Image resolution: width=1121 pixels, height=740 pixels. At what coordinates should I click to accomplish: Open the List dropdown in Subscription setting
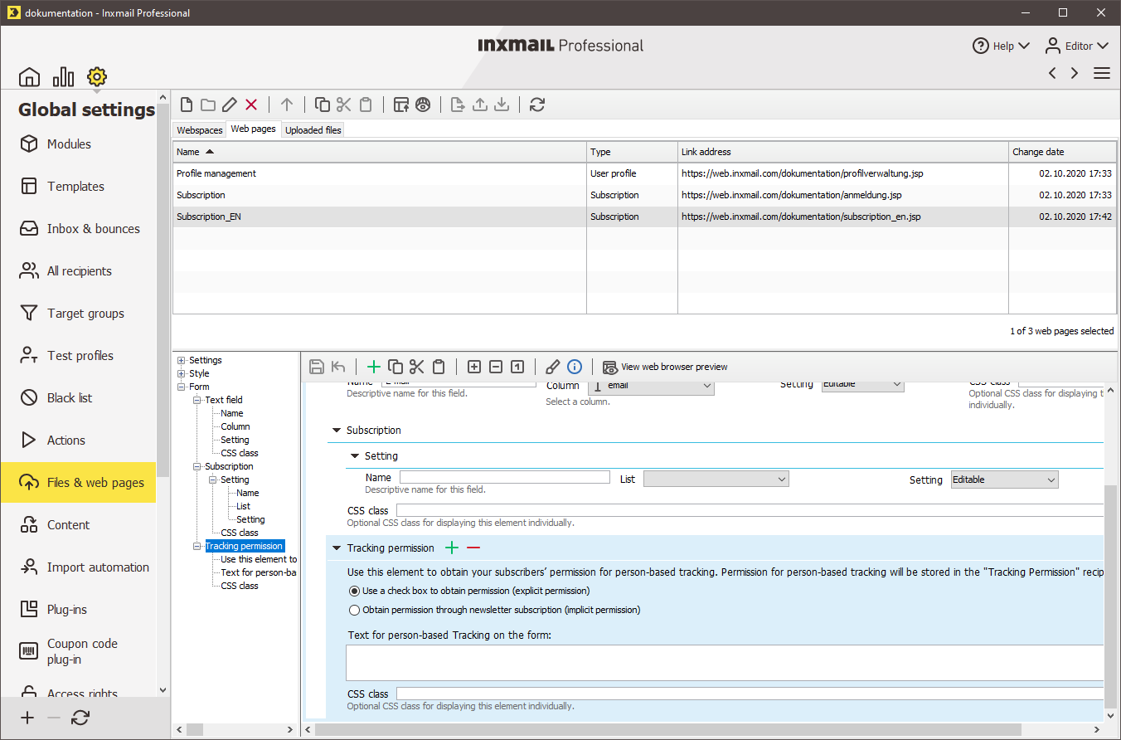(x=716, y=479)
